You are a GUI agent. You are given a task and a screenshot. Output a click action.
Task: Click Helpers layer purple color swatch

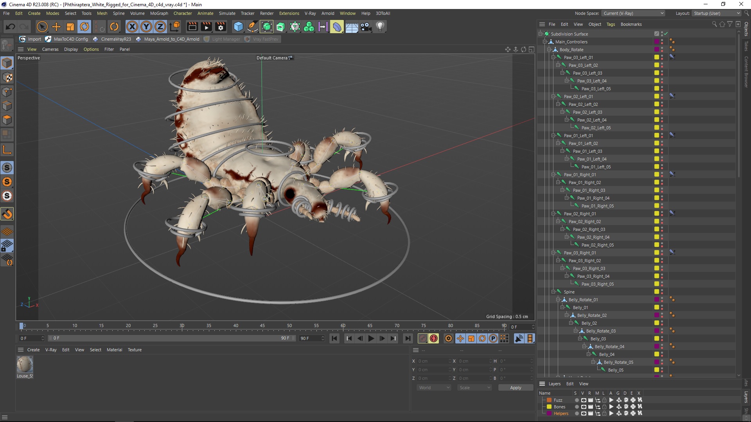[549, 413]
